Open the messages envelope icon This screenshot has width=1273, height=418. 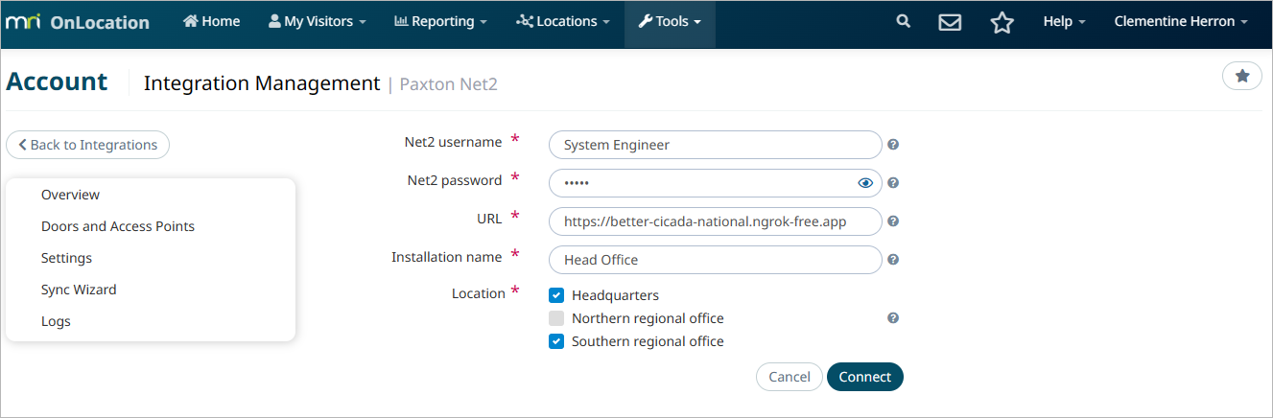(950, 22)
